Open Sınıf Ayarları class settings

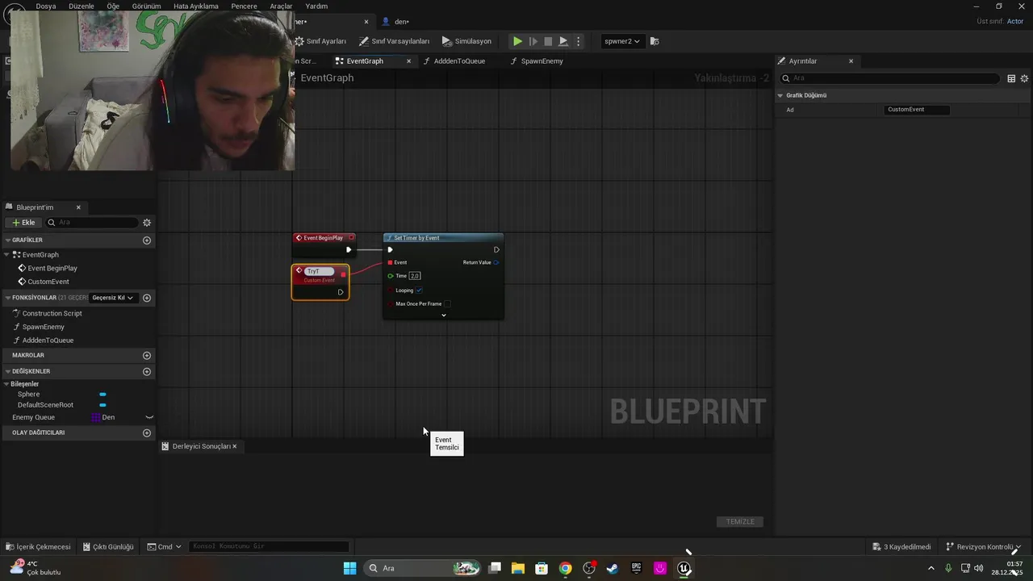point(320,41)
